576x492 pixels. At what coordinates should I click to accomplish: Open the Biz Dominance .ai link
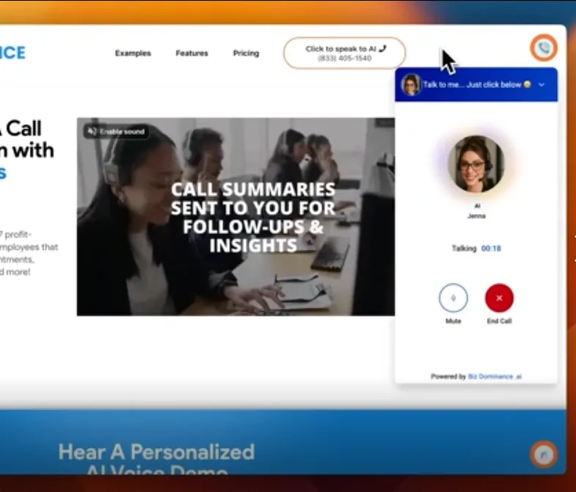point(495,376)
